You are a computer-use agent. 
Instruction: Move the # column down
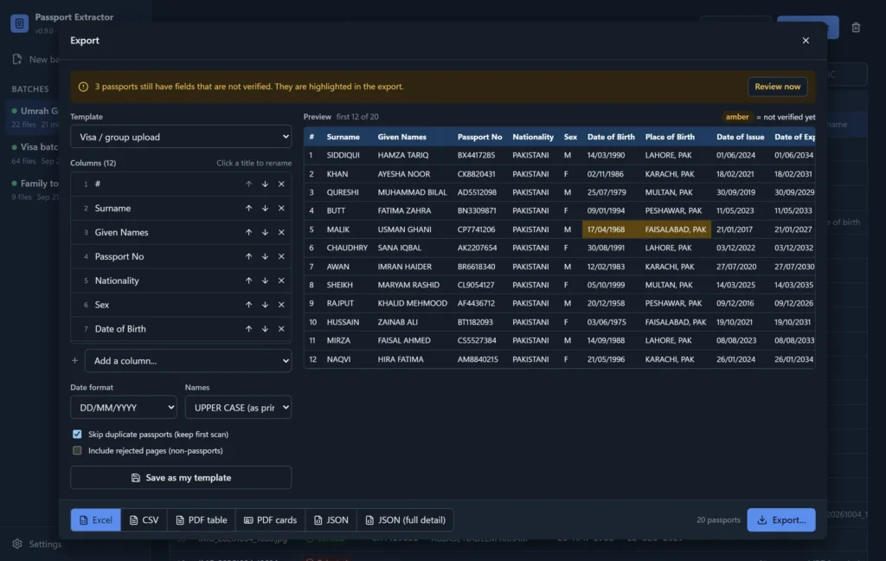click(x=265, y=184)
